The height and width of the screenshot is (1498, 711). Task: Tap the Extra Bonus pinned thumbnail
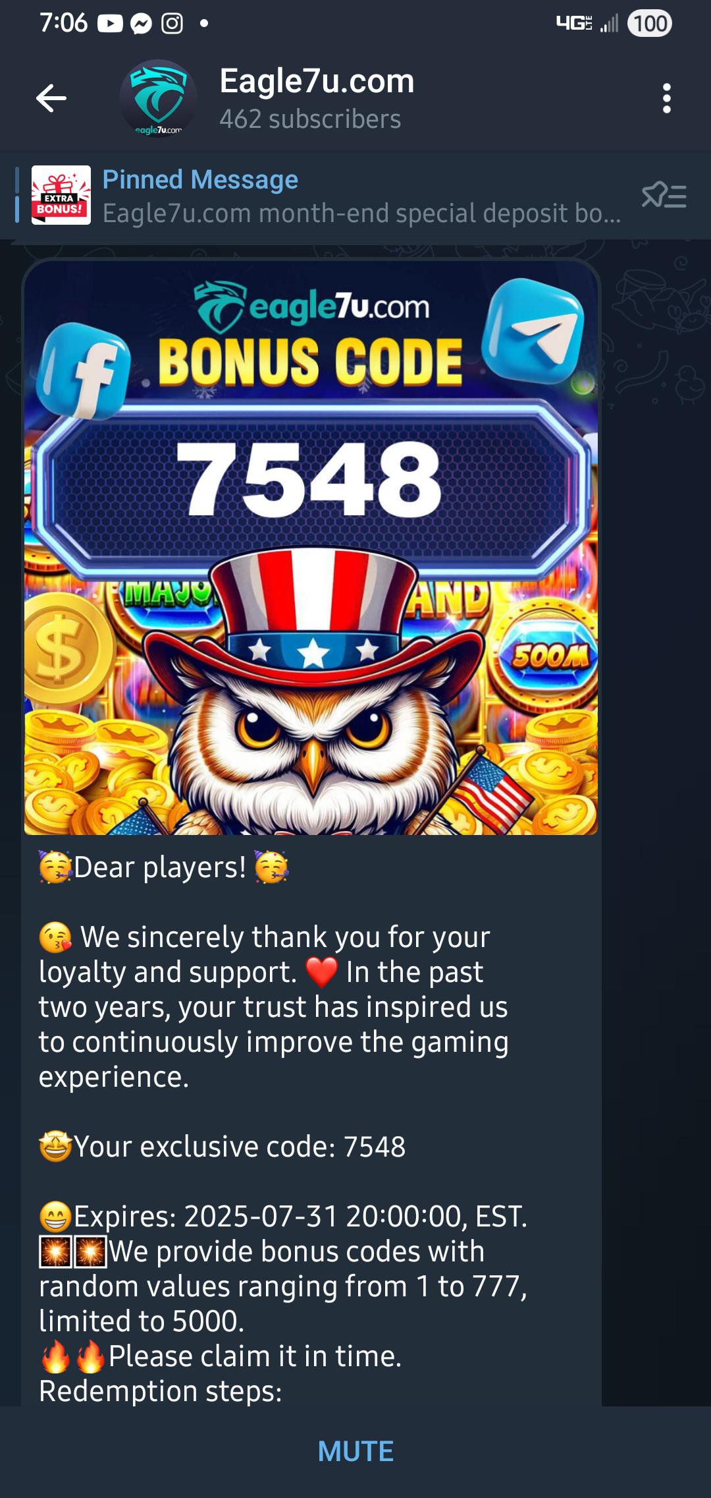point(61,195)
